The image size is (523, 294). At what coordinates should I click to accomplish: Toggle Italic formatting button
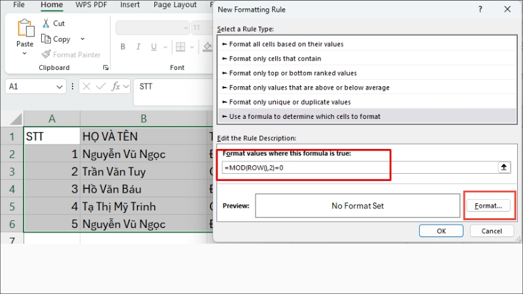[138, 46]
